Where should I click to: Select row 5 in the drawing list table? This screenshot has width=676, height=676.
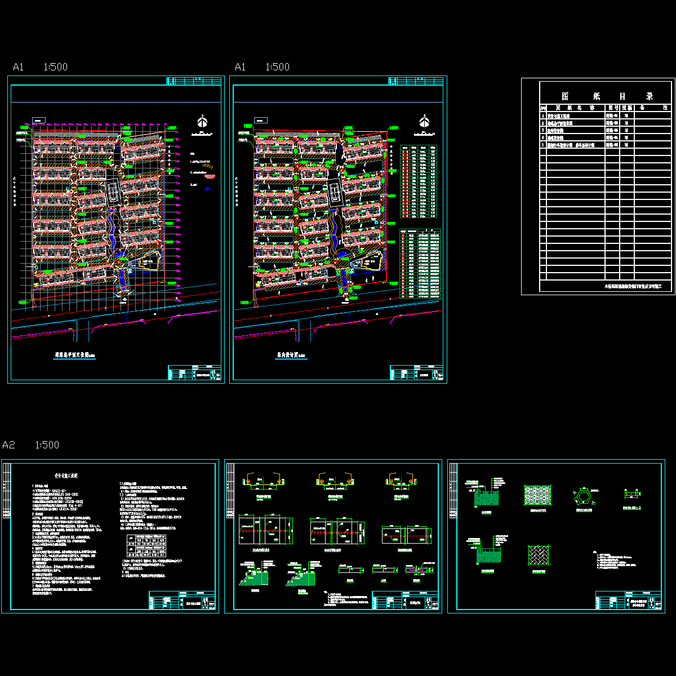[605, 145]
